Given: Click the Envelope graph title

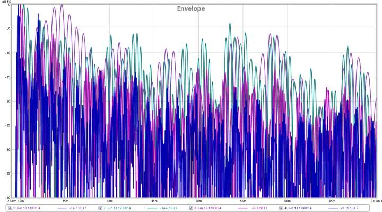Looking at the screenshot, I should (191, 8).
